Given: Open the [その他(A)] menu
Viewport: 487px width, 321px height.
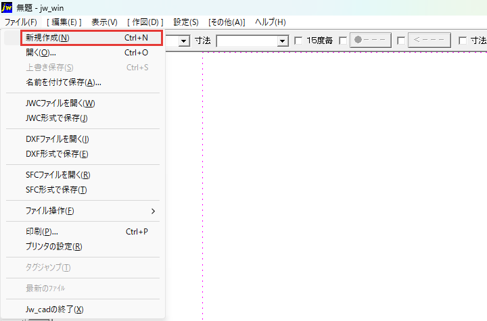Looking at the screenshot, I should 227,22.
